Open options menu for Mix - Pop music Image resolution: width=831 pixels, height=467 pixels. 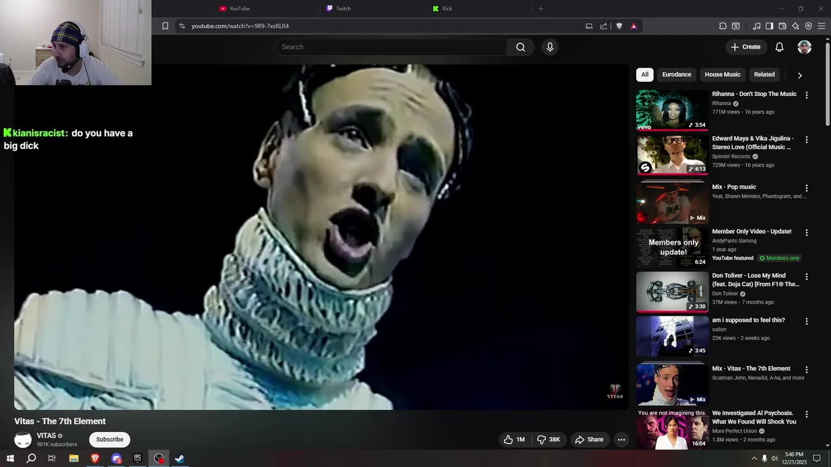pos(806,188)
